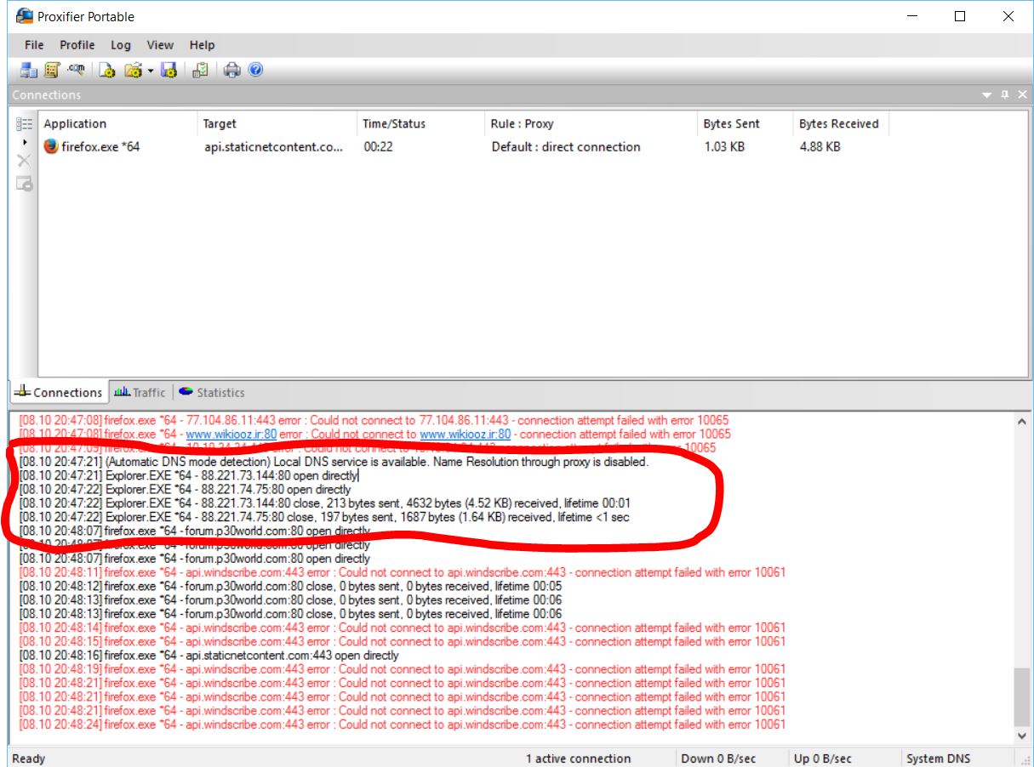
Task: Sort by the Application column header
Action: (117, 124)
